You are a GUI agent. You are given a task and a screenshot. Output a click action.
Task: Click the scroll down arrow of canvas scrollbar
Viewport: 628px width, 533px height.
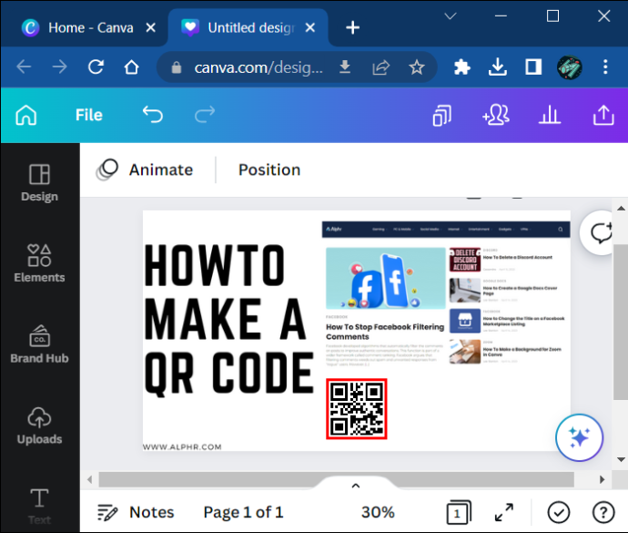(621, 459)
